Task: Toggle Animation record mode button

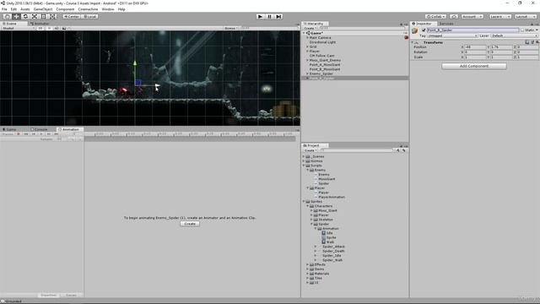Action: [19, 134]
